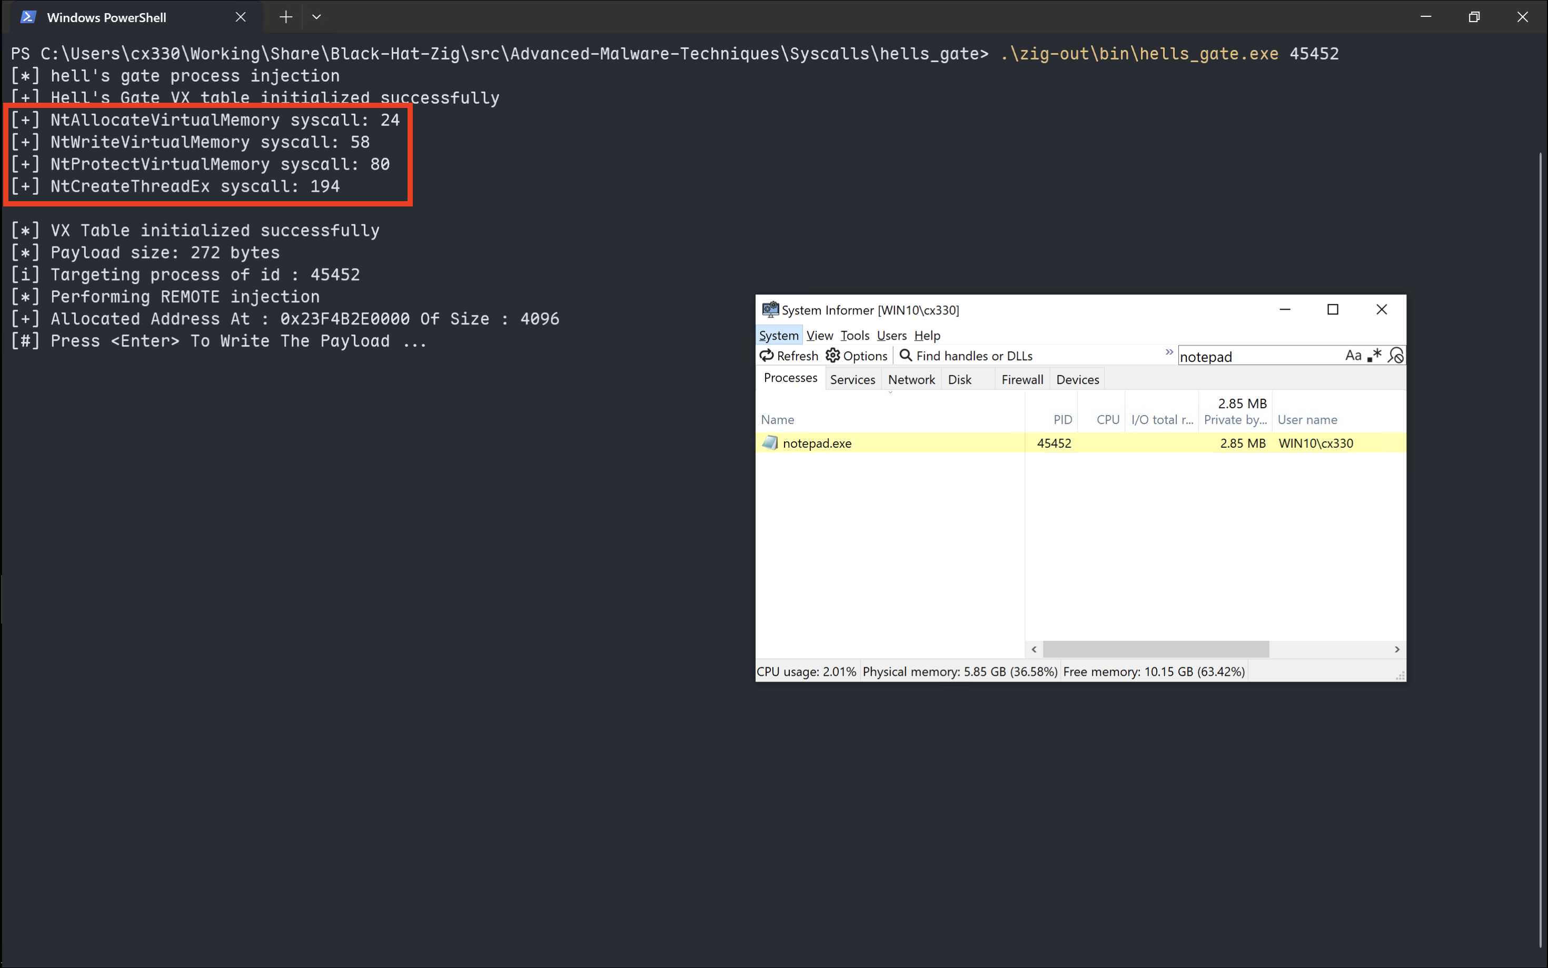Click the Refresh toolbar icon
The width and height of the screenshot is (1548, 968).
point(767,355)
